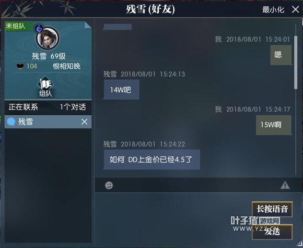Screen dimensions: 303x248
Task: Close the chat window
Action: pyautogui.click(x=296, y=9)
